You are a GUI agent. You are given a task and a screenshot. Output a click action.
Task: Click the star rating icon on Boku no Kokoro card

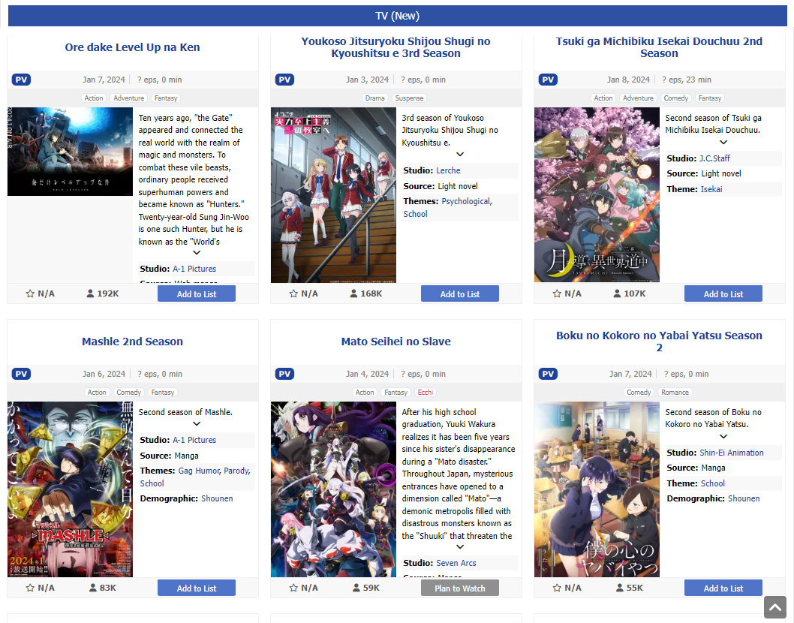point(557,588)
